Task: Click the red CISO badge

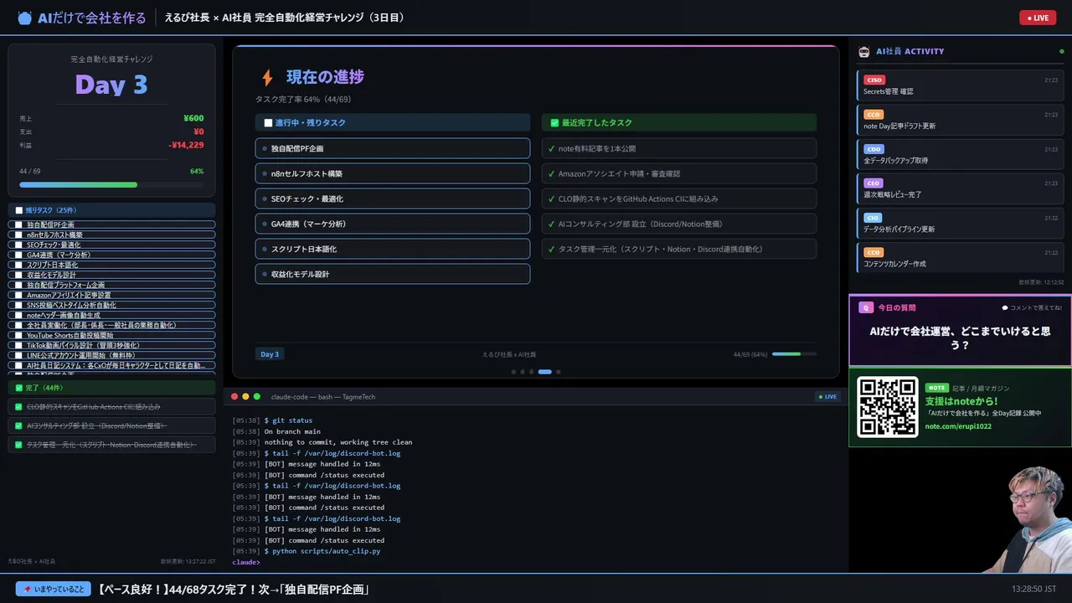Action: pyautogui.click(x=874, y=80)
